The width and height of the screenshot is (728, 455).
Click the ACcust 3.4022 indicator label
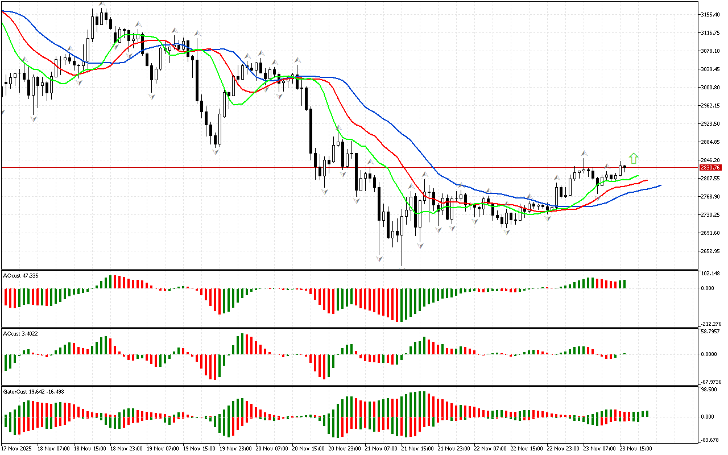[x=21, y=333]
